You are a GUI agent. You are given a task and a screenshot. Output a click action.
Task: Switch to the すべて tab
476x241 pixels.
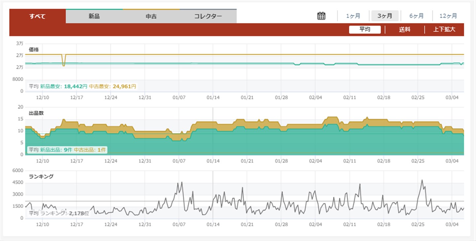[37, 16]
